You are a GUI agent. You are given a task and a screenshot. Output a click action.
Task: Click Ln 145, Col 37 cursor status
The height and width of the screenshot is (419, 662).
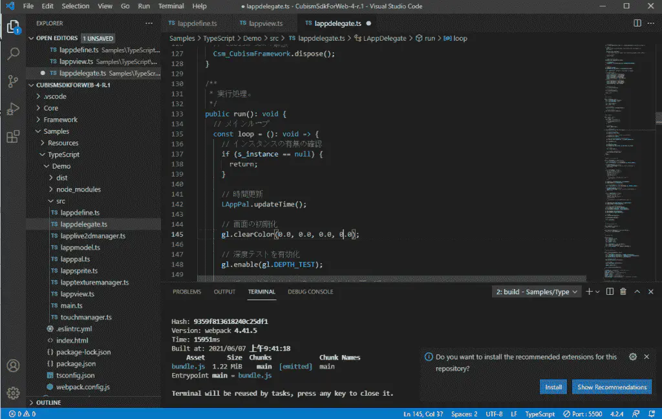click(423, 414)
